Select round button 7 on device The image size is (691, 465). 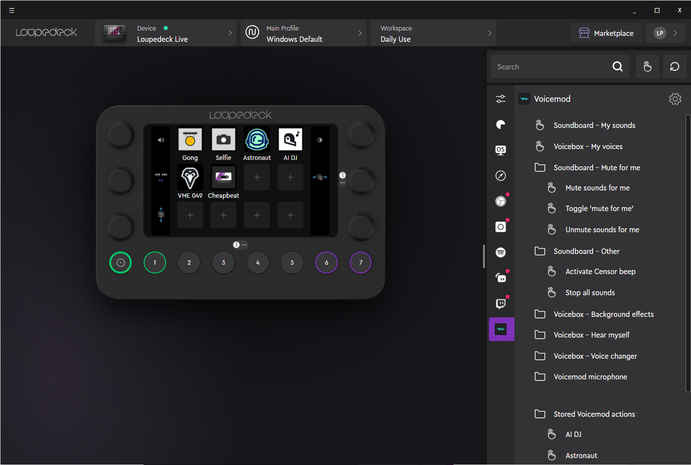[361, 262]
